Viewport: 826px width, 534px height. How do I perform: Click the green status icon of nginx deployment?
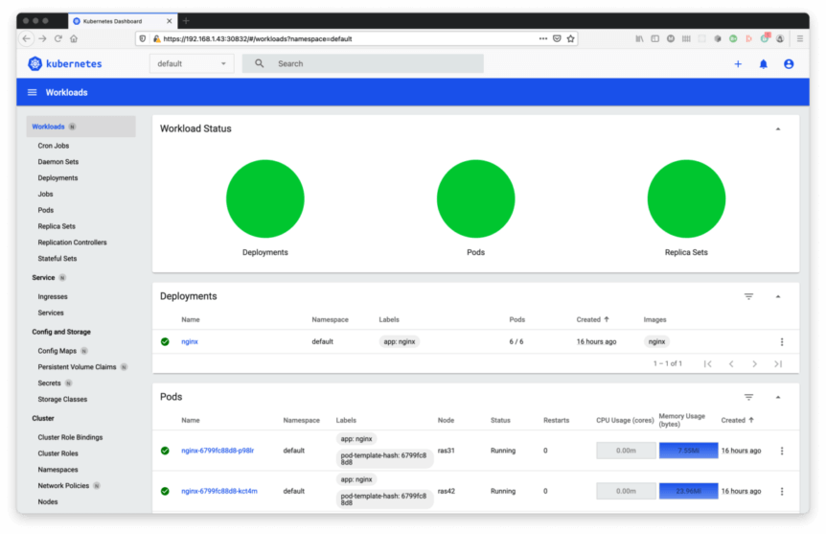coord(165,341)
